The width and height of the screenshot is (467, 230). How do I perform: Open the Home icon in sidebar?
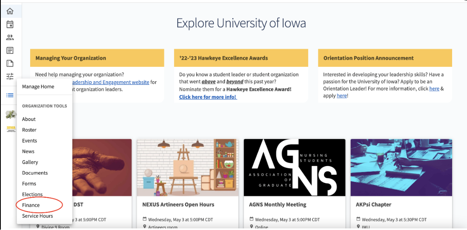(10, 11)
